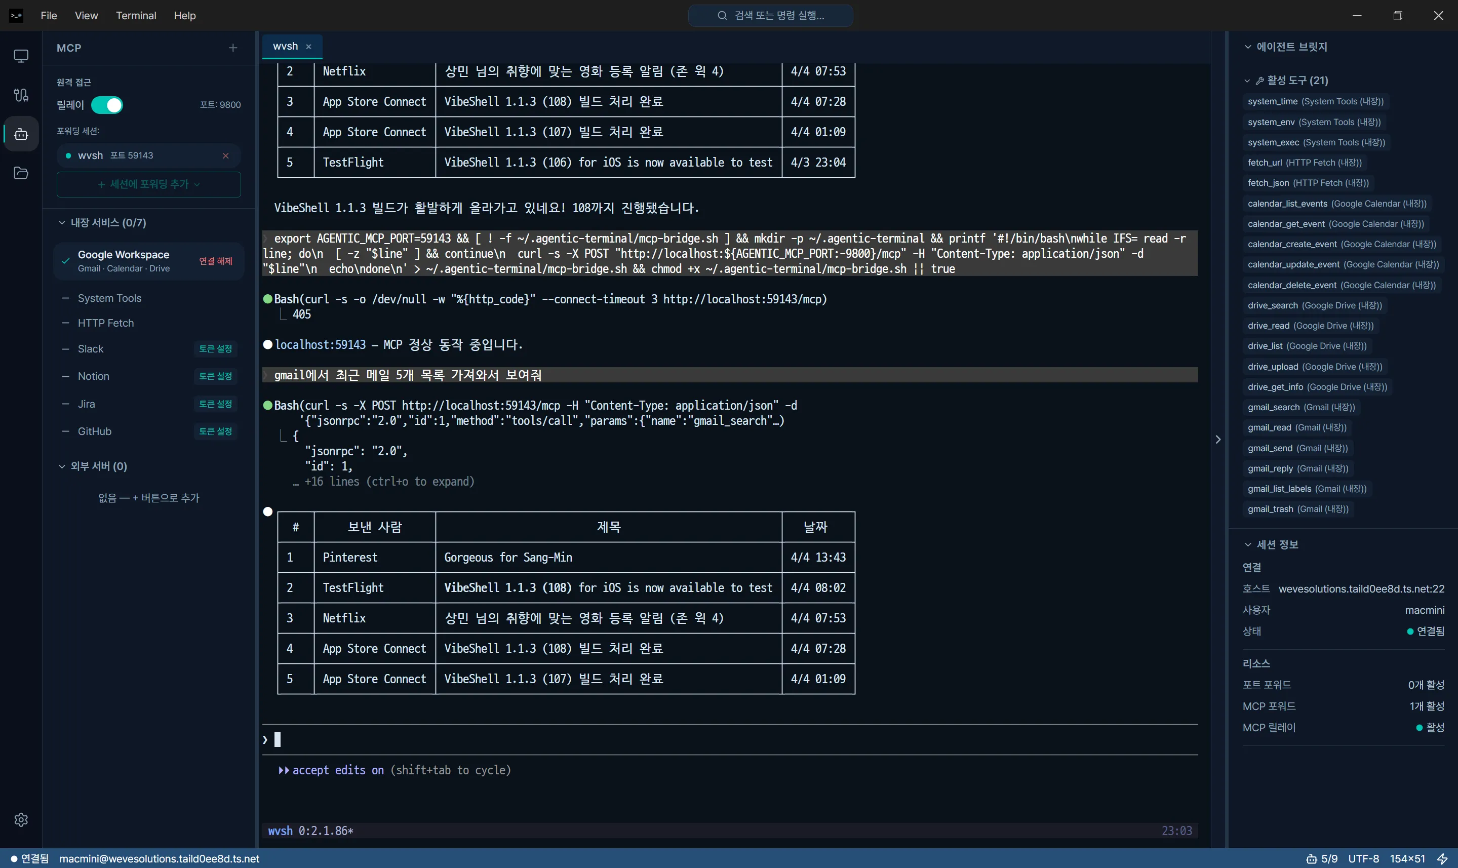Open 세션에 포워딩 추가 dropdown
Screen dimensions: 1458x868
click(x=148, y=184)
